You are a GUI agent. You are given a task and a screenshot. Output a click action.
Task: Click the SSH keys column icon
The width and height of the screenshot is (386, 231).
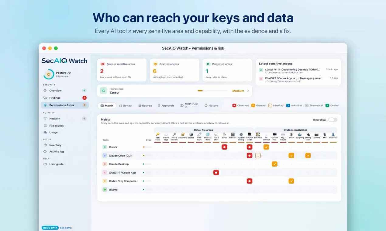tap(157, 134)
